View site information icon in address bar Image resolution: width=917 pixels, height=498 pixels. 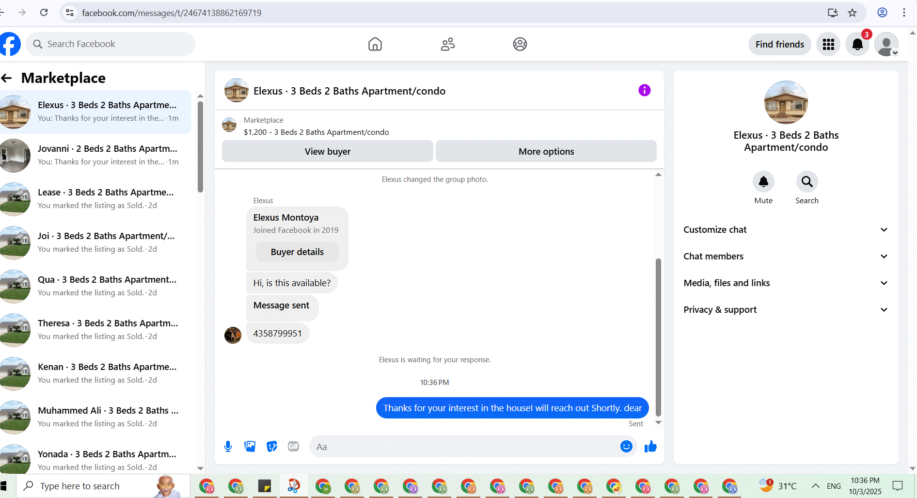[x=70, y=13]
